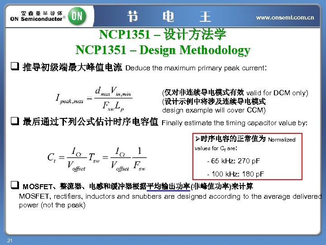
Task: Click the underlined '平均输出功率' text
Action: coord(168,186)
